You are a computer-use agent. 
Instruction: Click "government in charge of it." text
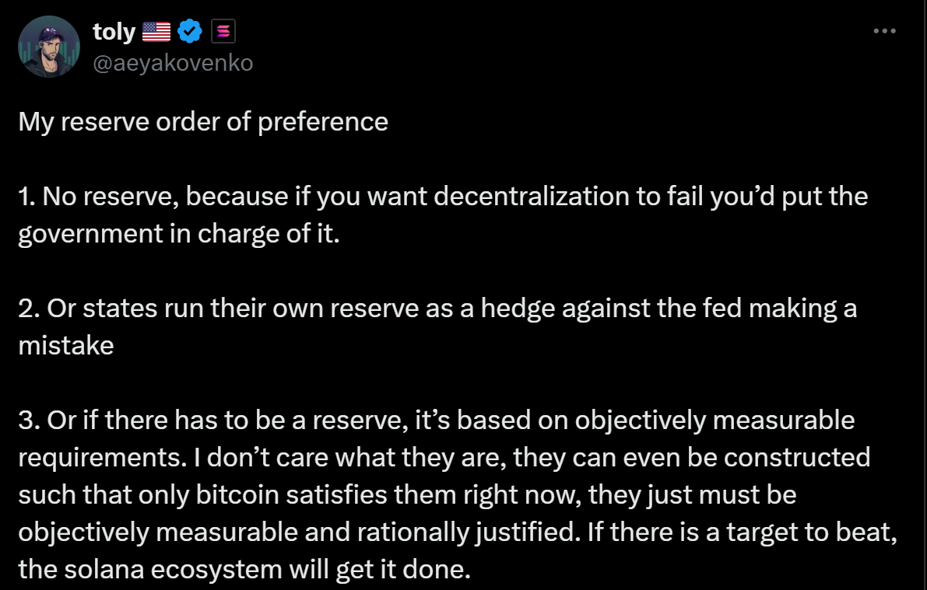(x=179, y=234)
